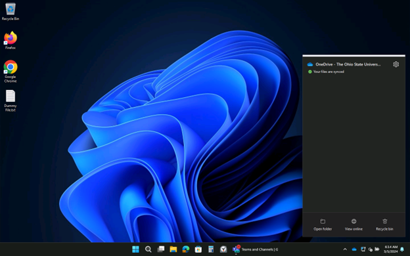
Task: Select the Google Chrome desktop shortcut
Action: [x=11, y=72]
